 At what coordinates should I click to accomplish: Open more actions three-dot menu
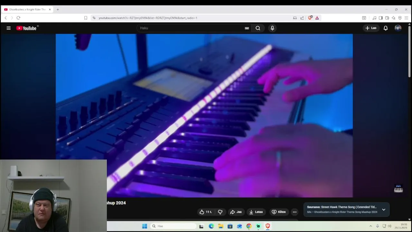[294, 212]
